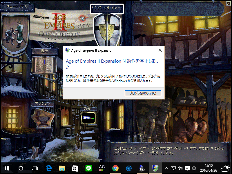Expand hidden system tray icons
Image resolution: width=232 pixels, height=174 pixels.
(166, 168)
